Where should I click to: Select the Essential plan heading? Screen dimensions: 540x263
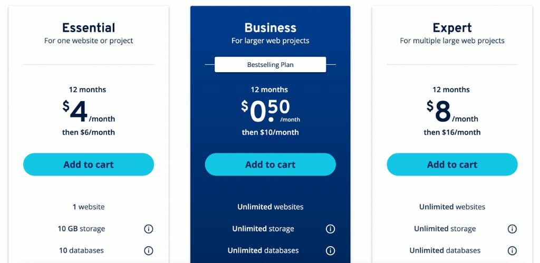tap(89, 27)
